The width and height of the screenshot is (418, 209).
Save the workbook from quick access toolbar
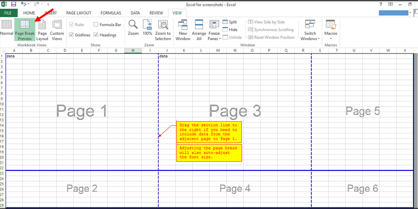13,4
